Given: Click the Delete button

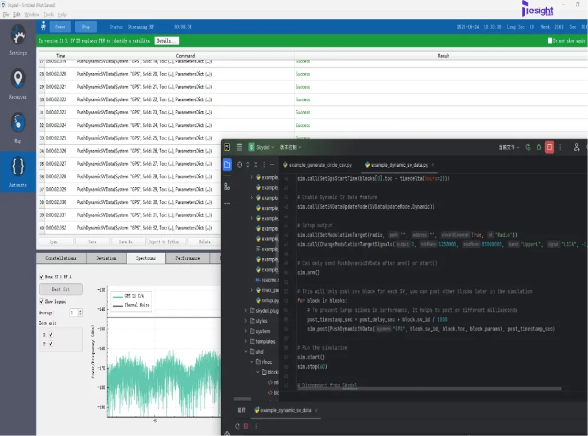Looking at the screenshot, I should click(204, 242).
